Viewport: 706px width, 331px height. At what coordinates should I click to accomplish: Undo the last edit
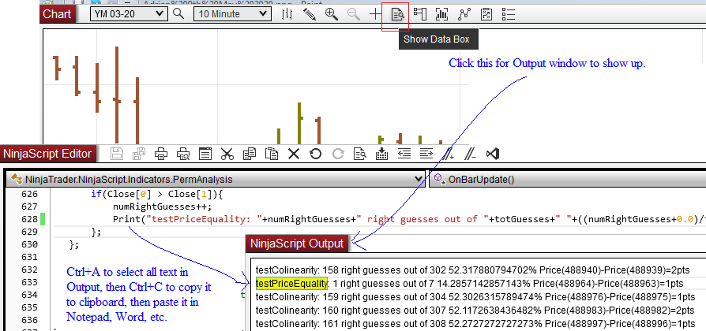[316, 154]
